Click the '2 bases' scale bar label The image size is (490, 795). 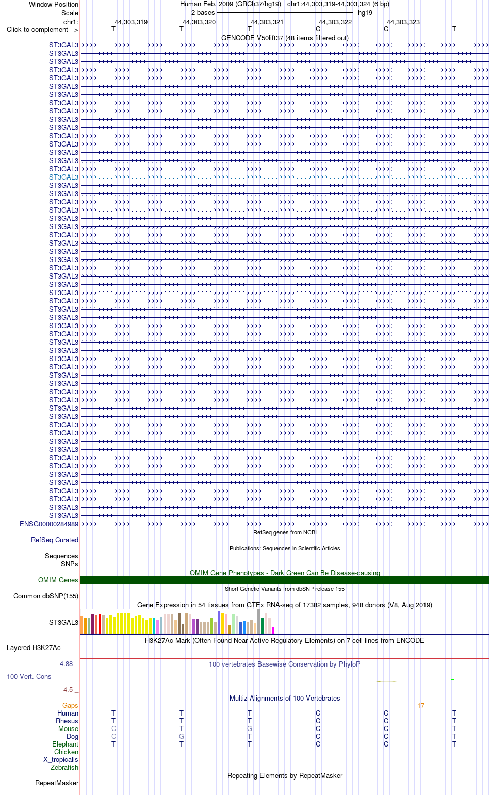coord(203,13)
